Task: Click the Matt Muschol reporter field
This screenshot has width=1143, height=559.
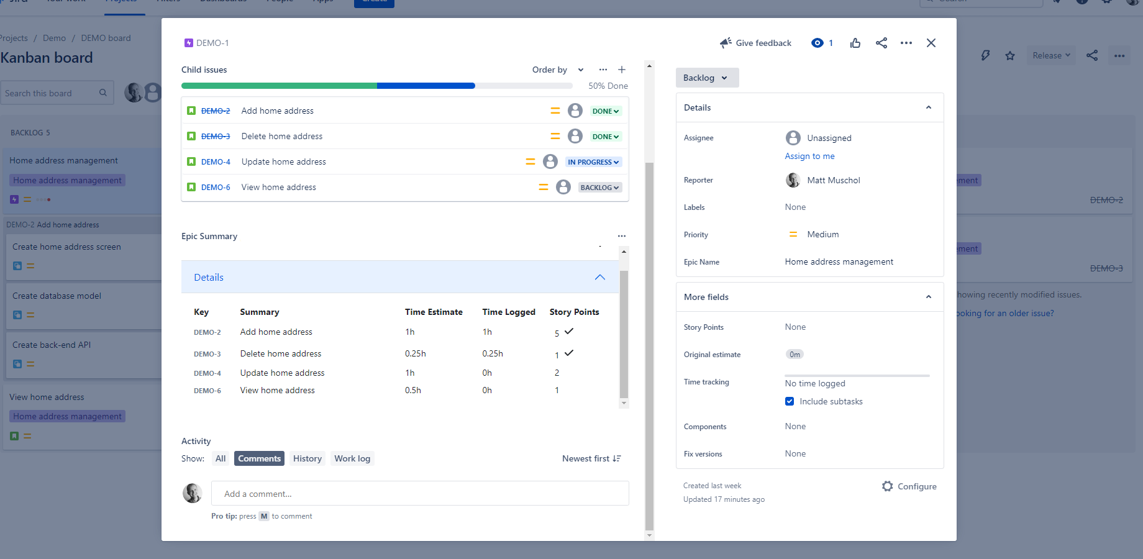Action: tap(822, 180)
